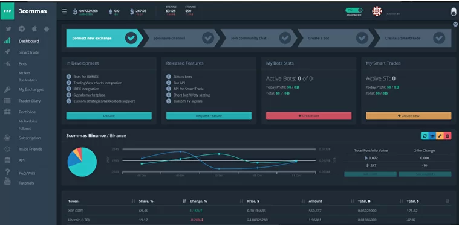Edit the Binance account pencil icon
Screen dimensions: 459x225
pyautogui.click(x=440, y=136)
